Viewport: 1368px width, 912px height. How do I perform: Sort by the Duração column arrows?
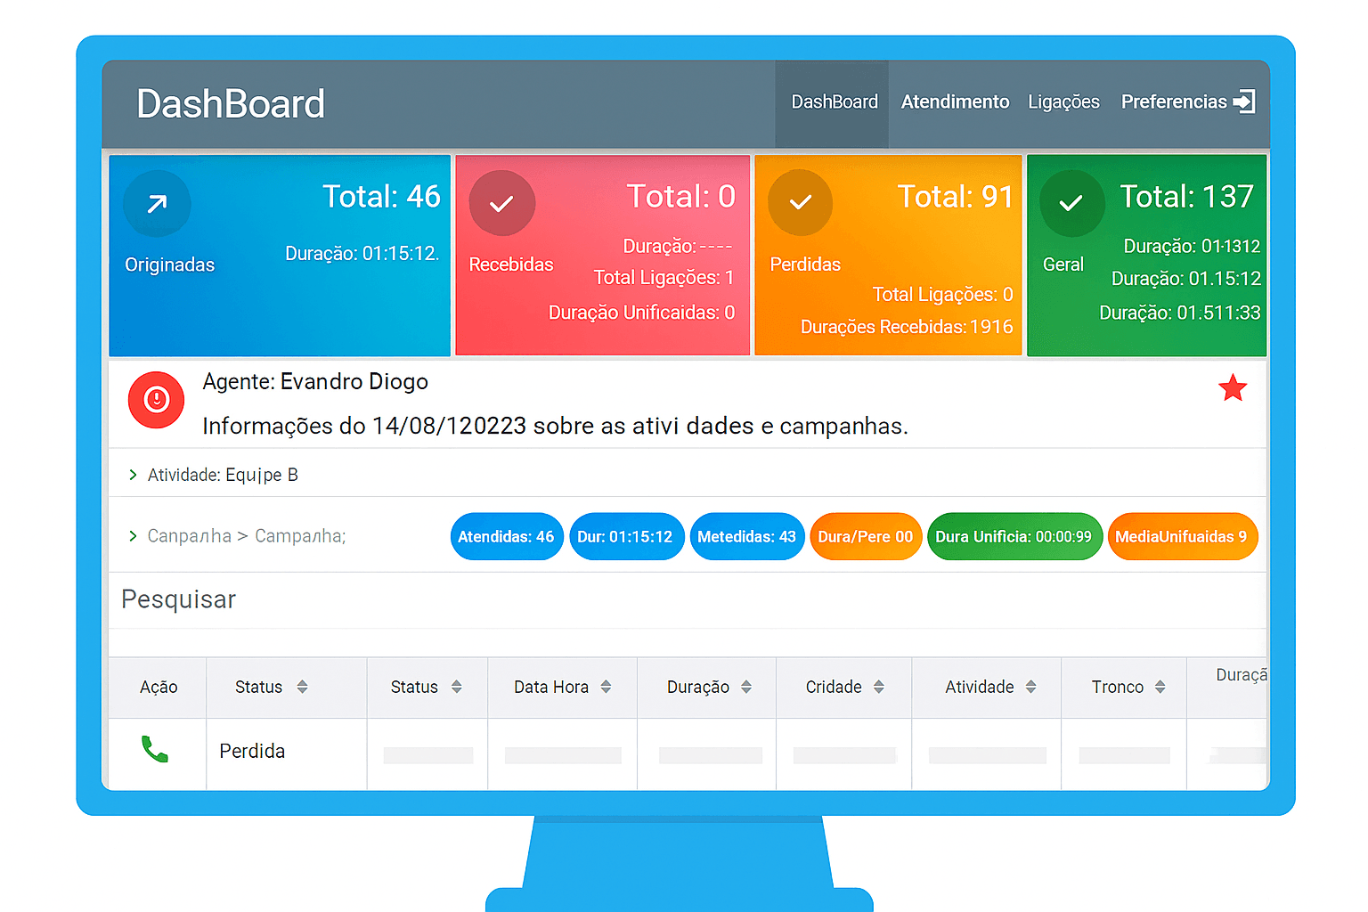click(746, 687)
